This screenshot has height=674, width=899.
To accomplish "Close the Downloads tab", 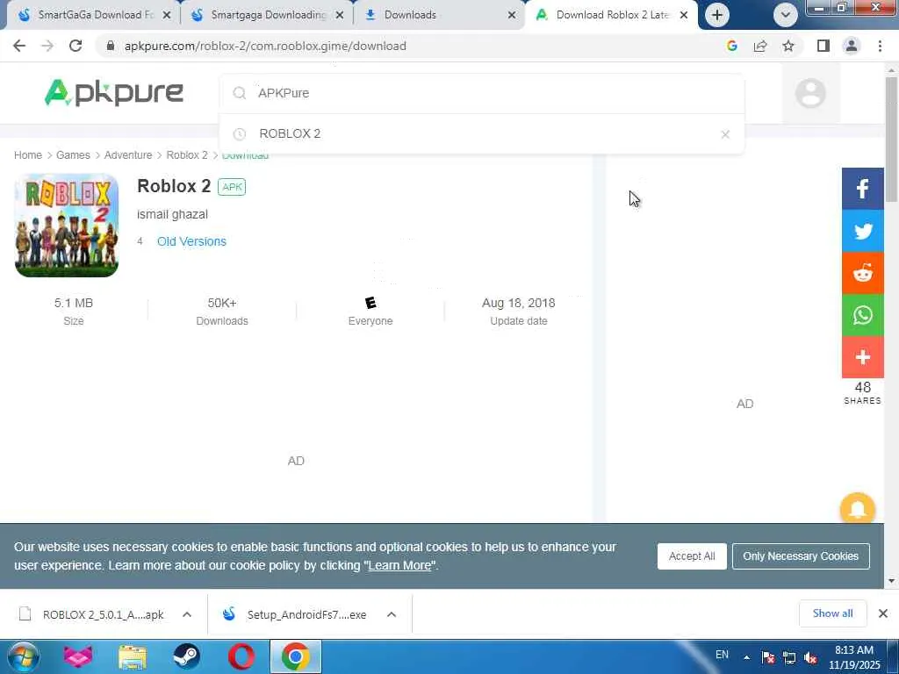I will (x=512, y=15).
